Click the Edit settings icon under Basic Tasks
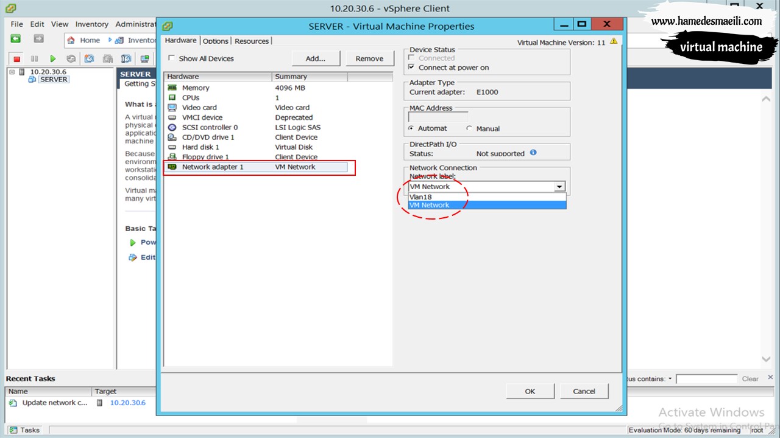Screen dimensions: 780x438 pos(133,257)
